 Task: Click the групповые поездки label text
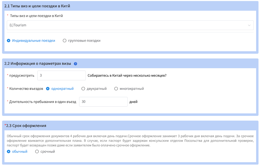point(84,41)
